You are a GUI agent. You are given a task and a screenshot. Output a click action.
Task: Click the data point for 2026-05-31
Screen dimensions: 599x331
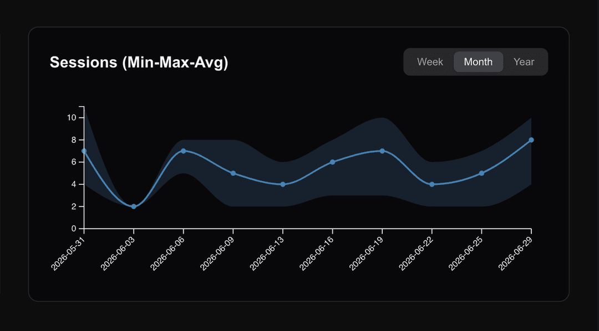[84, 151]
